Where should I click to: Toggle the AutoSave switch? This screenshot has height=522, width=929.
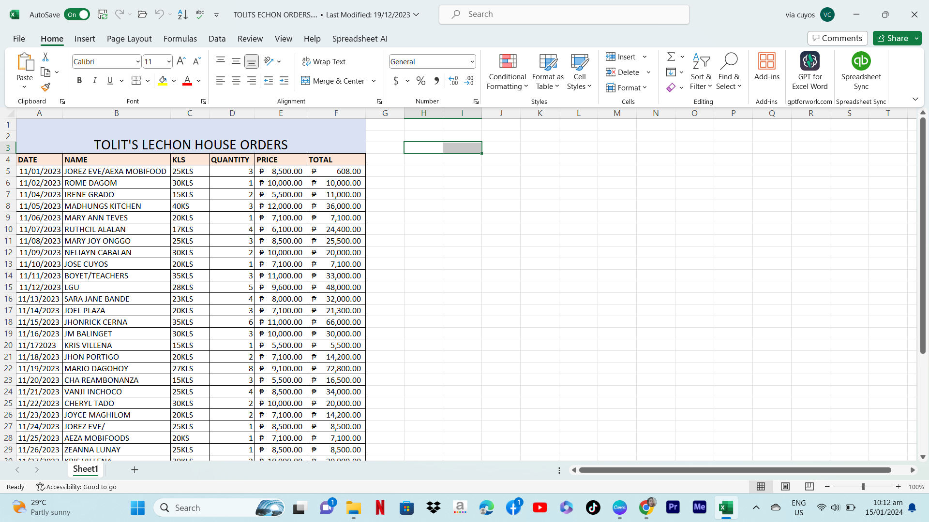77,14
